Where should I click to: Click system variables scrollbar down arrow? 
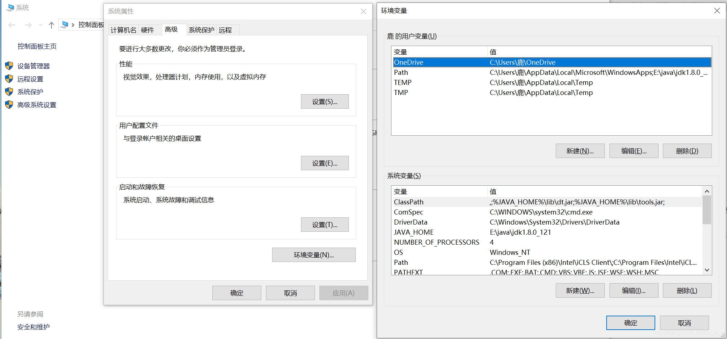(707, 270)
